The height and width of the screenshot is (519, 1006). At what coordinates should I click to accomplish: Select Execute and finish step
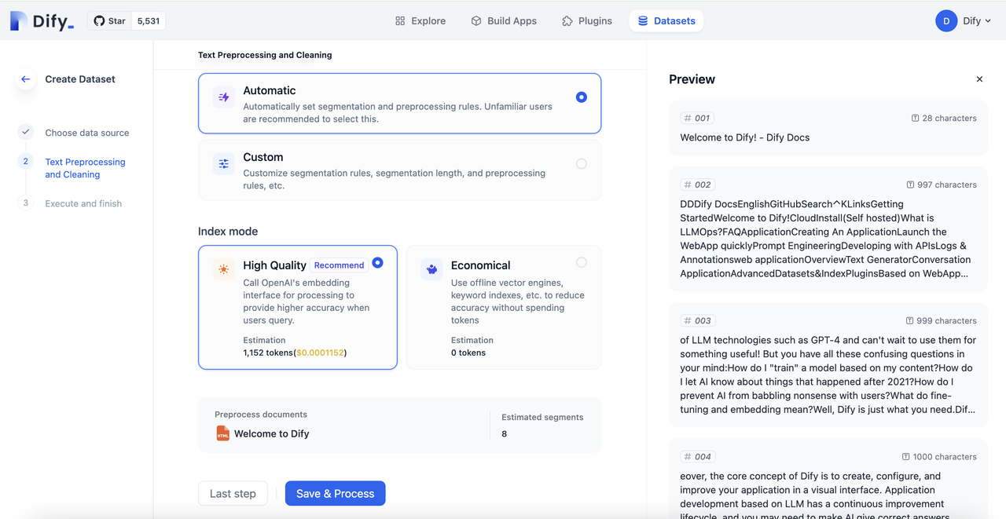(x=83, y=203)
